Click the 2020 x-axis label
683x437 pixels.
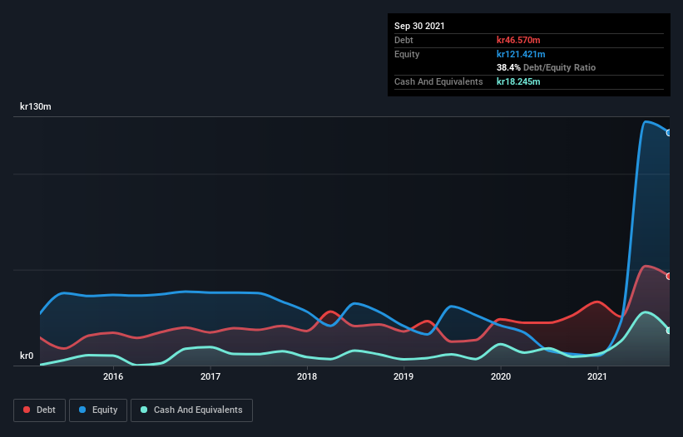pos(501,376)
